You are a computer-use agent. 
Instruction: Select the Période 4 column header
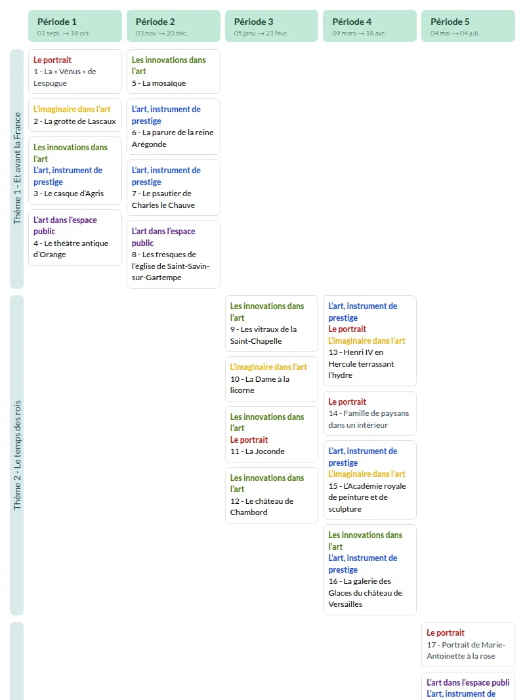[369, 26]
